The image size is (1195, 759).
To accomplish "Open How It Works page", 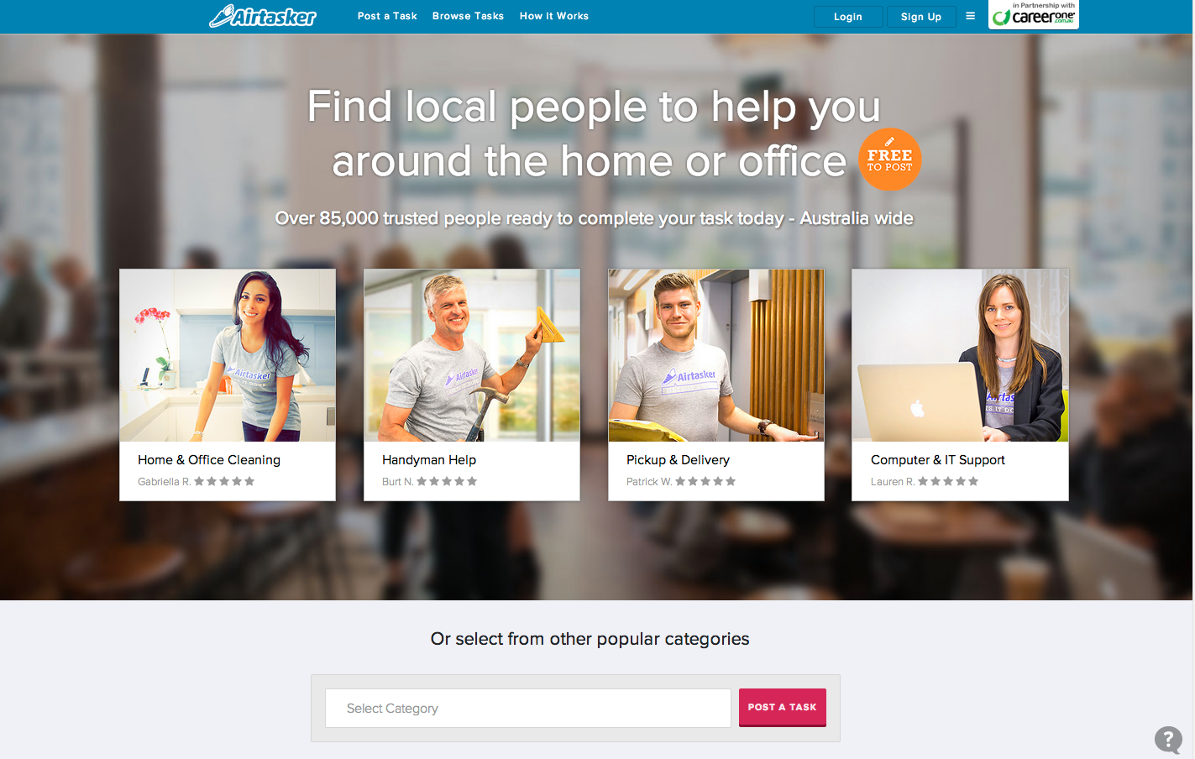I will pyautogui.click(x=554, y=16).
